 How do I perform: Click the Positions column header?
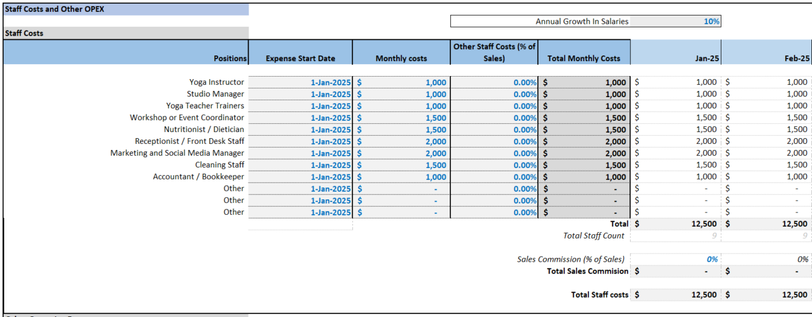pos(126,52)
